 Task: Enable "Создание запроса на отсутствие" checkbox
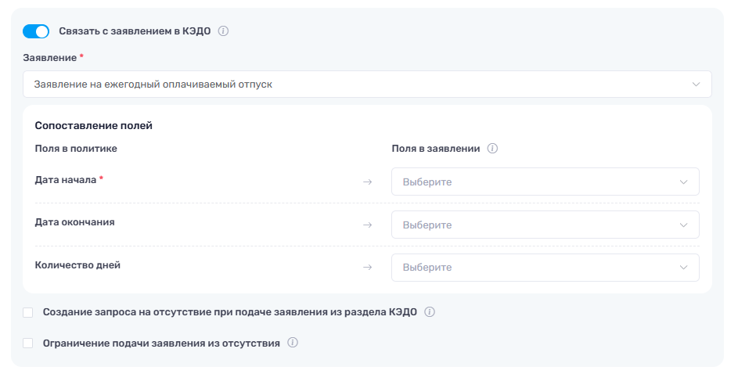(28, 312)
